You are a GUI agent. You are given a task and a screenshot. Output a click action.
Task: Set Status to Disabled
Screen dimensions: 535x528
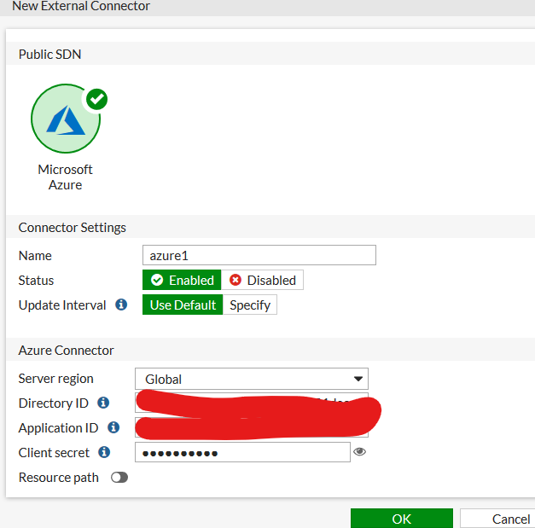pyautogui.click(x=262, y=280)
